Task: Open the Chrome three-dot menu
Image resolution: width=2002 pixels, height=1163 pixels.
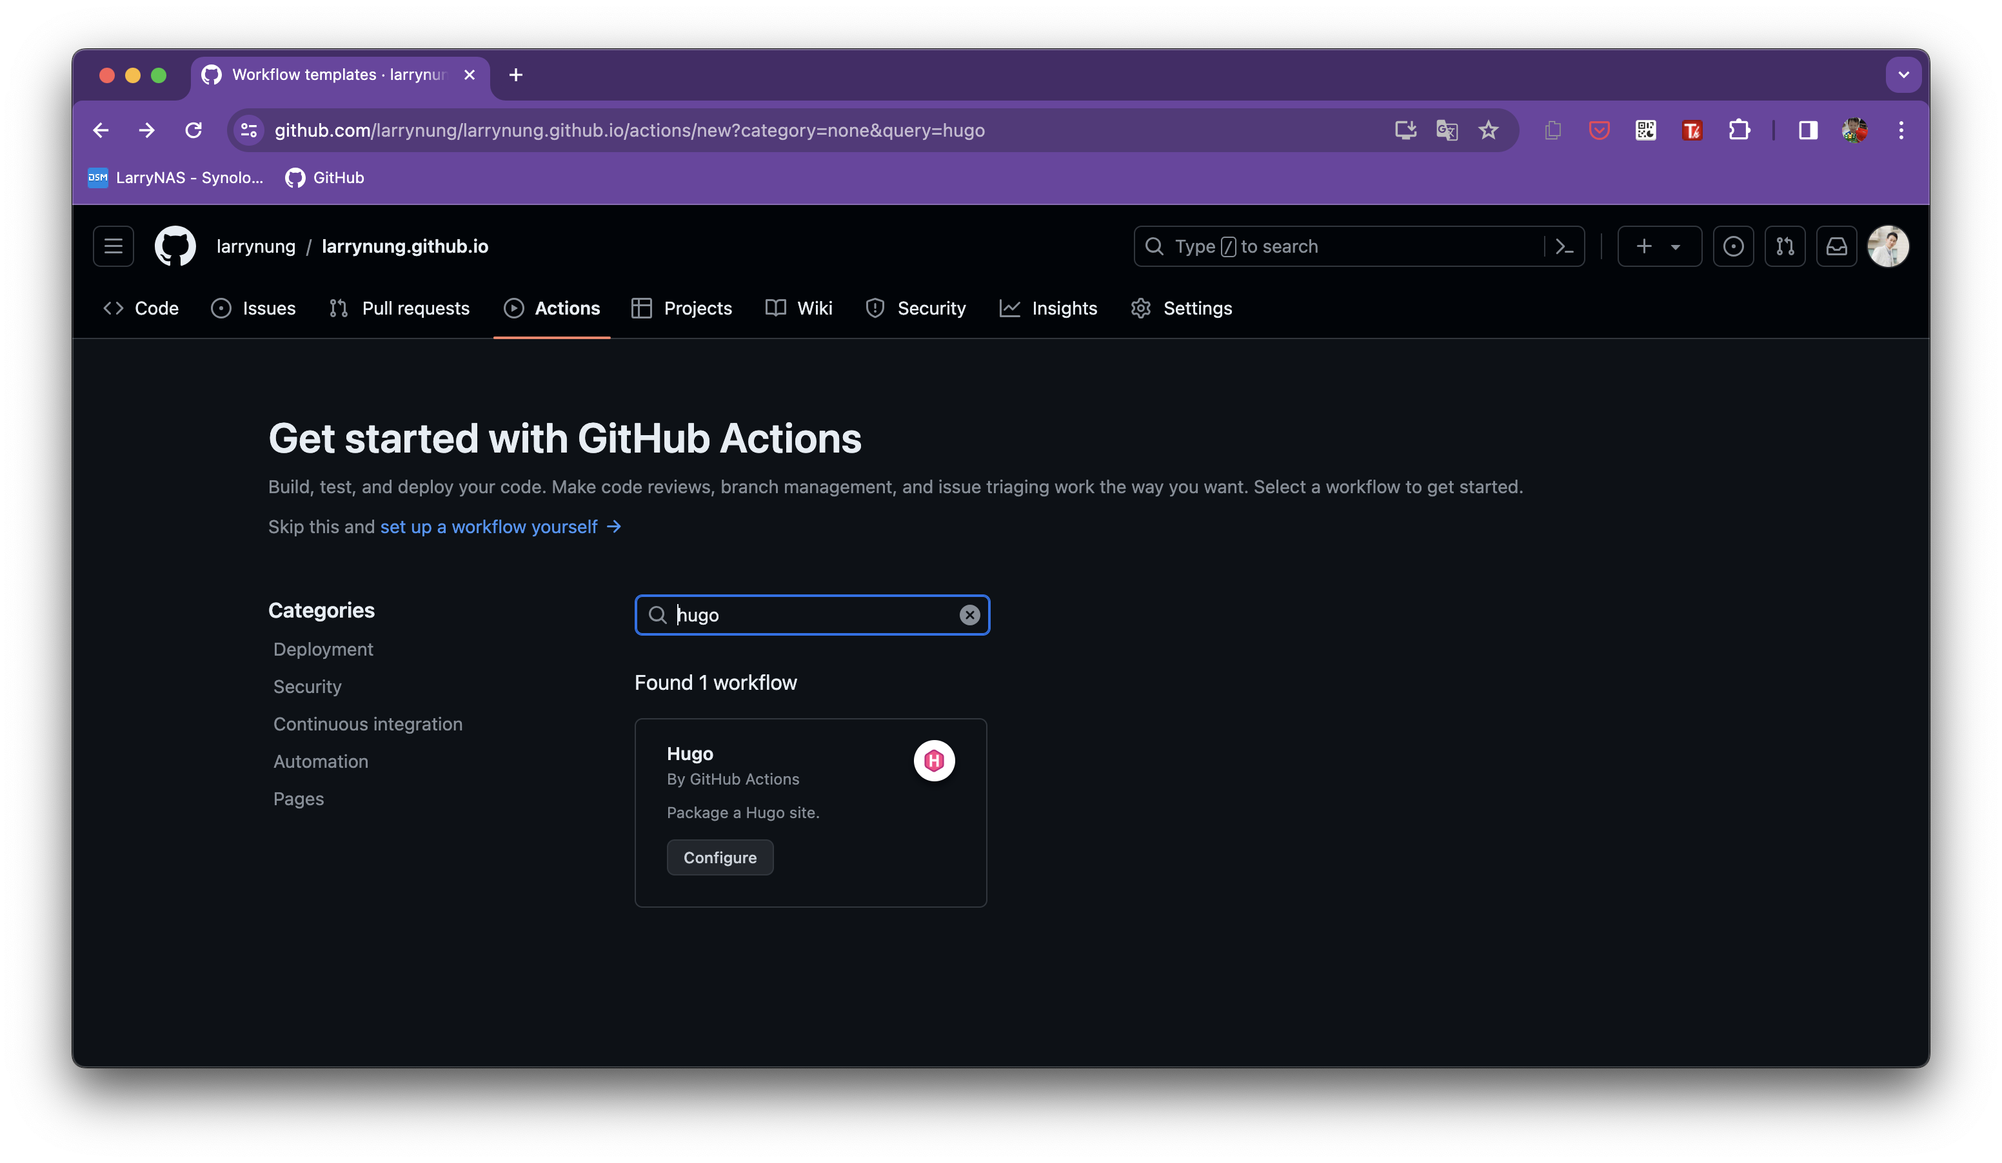Action: 1901,130
